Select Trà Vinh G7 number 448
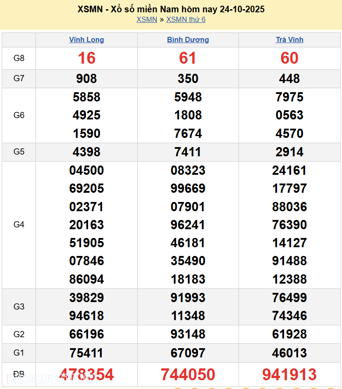Viewport: 342px width, 389px height. tap(289, 79)
